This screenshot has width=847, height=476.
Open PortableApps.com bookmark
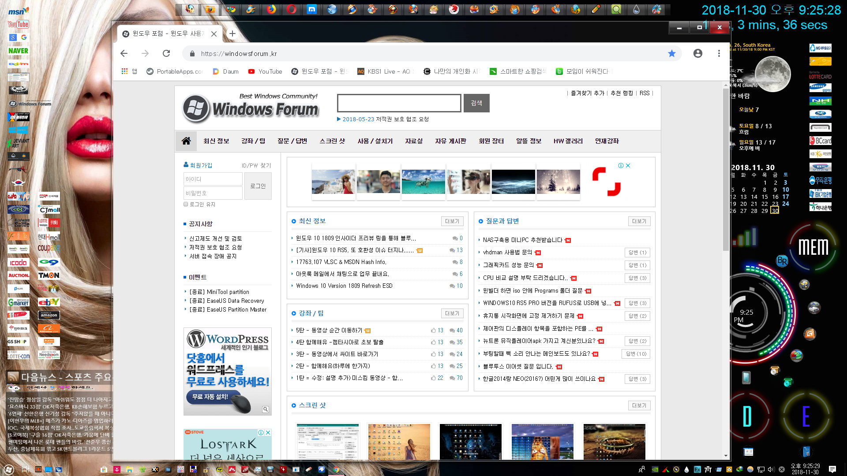point(175,71)
